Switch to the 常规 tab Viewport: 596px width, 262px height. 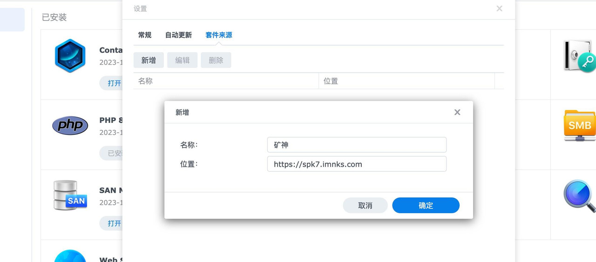click(145, 35)
